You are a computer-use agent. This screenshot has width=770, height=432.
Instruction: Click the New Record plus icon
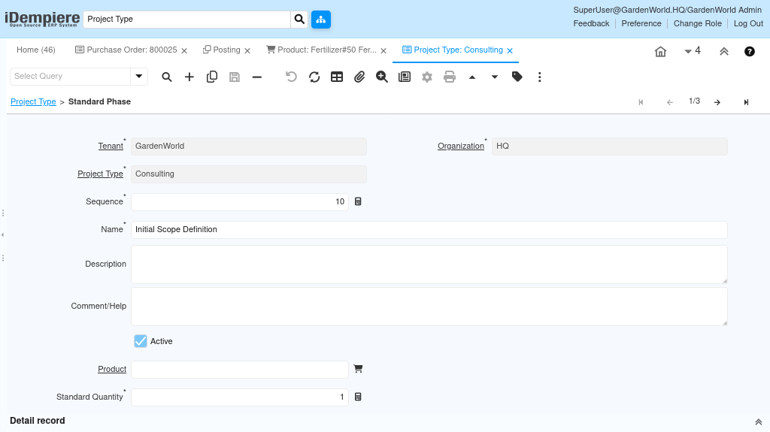point(189,77)
